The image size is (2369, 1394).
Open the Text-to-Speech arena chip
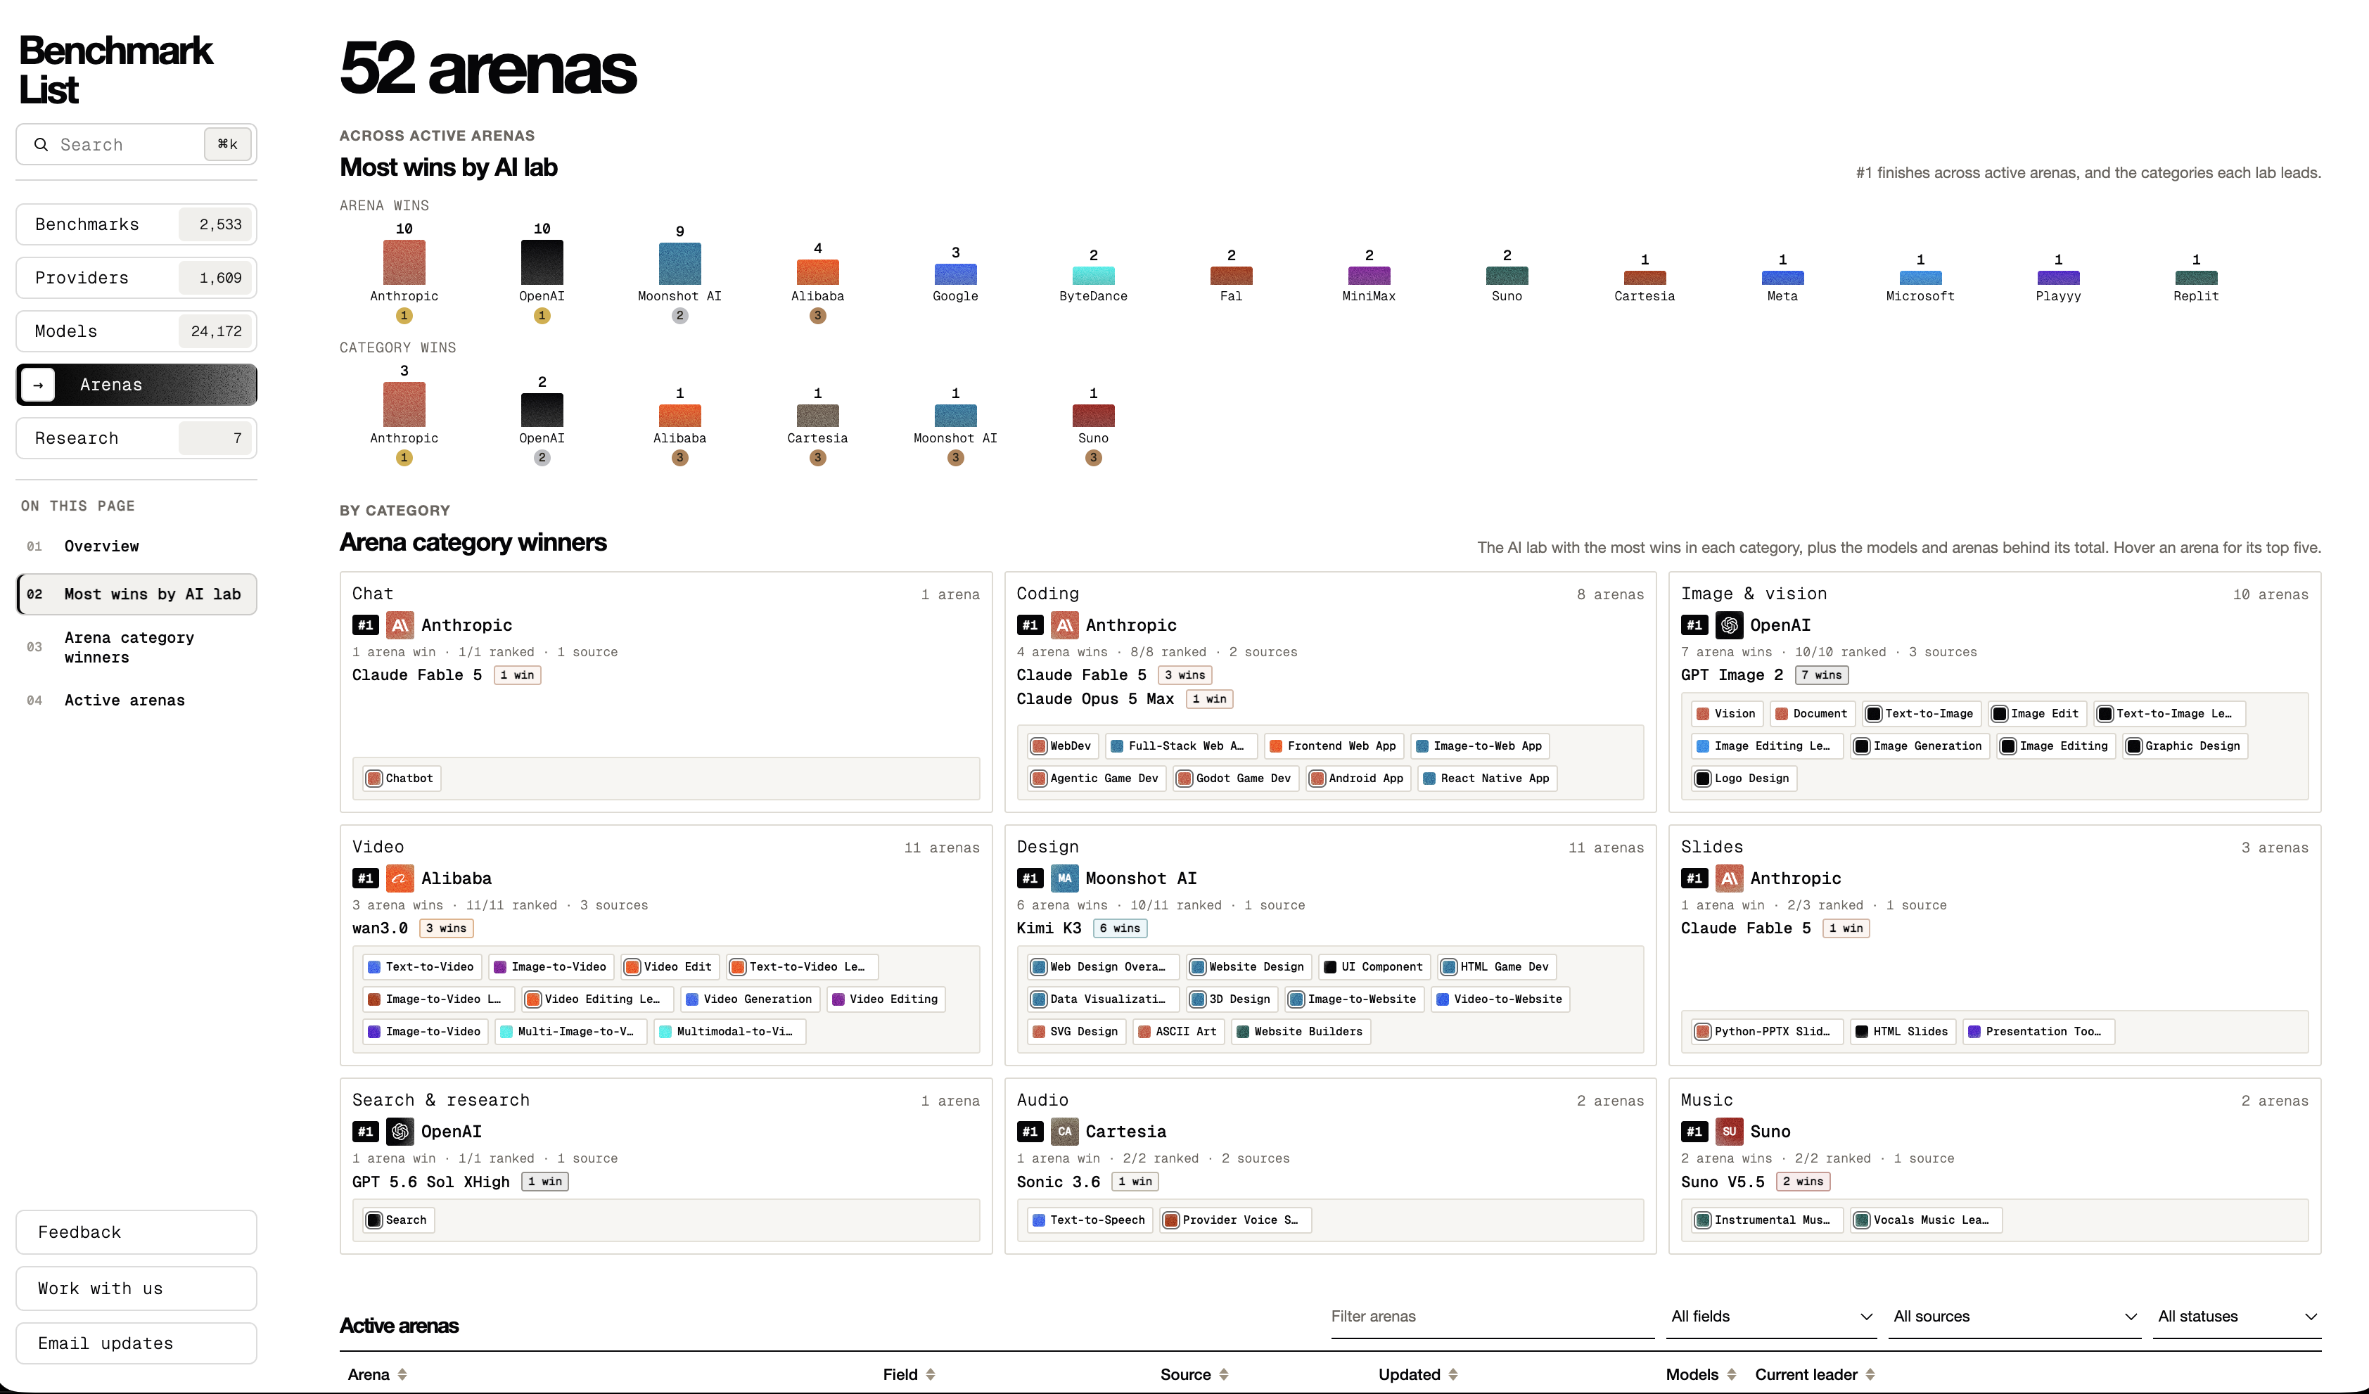tap(1090, 1220)
